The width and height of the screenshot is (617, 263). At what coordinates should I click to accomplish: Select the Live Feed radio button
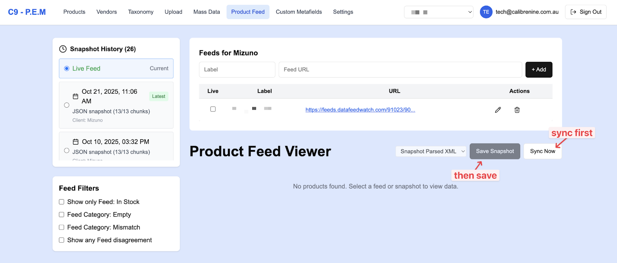(x=67, y=69)
